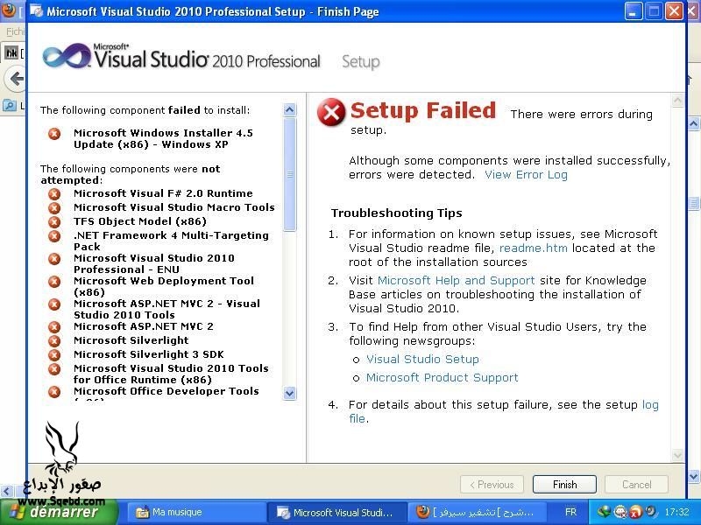Image resolution: width=701 pixels, height=525 pixels.
Task: Visit the Microsoft Help and Support link
Action: (x=456, y=280)
